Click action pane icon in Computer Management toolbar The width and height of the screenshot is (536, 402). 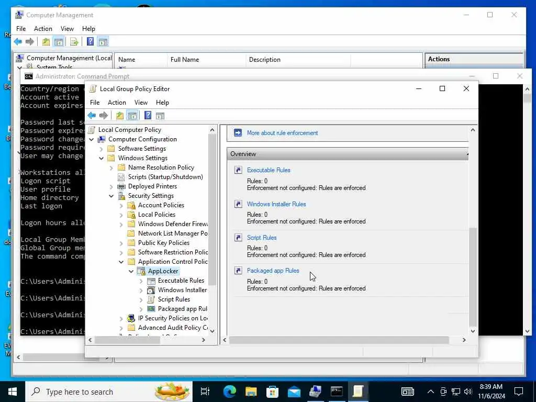(103, 42)
